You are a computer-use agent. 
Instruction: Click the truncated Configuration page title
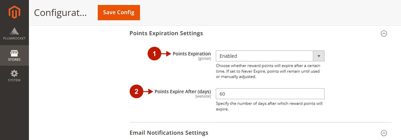tap(60, 13)
